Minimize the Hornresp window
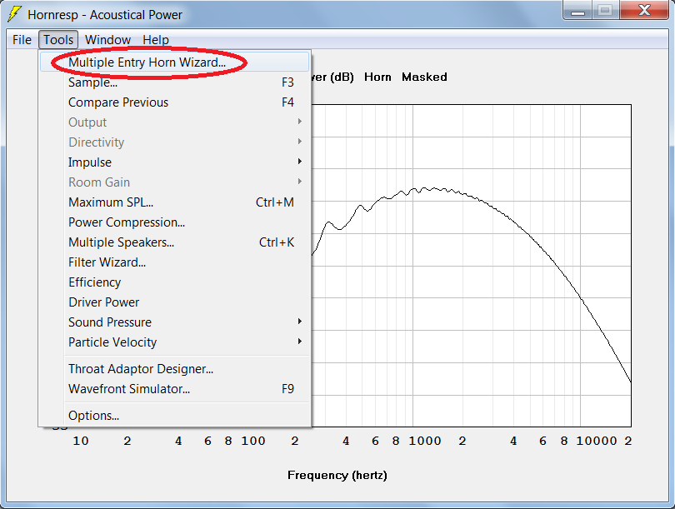The height and width of the screenshot is (509, 675). tap(577, 10)
